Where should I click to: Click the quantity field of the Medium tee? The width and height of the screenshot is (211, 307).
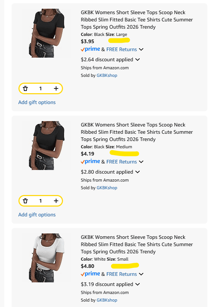(40, 200)
